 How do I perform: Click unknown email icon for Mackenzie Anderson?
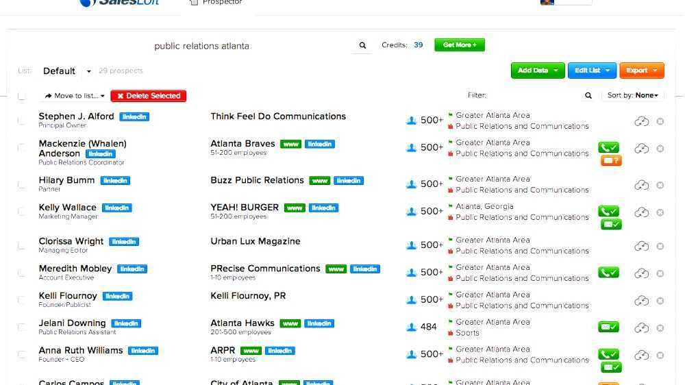[x=611, y=161]
